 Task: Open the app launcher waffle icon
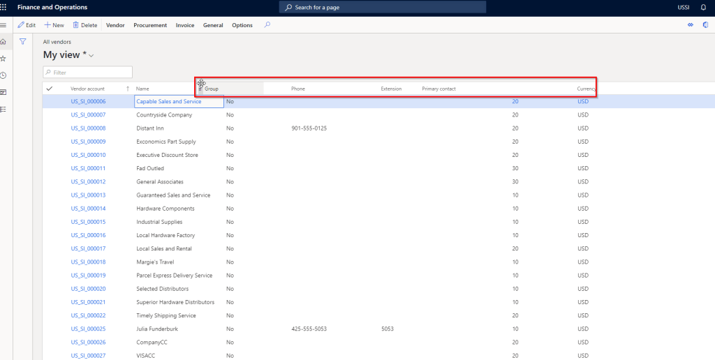6,7
